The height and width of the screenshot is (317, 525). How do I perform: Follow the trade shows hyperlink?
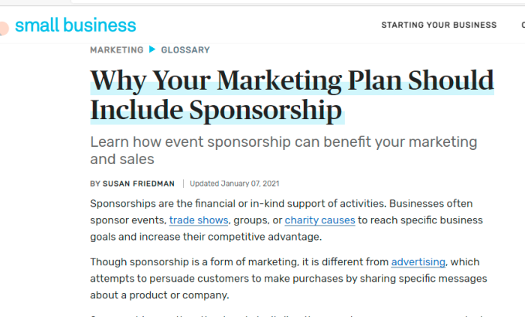(199, 220)
